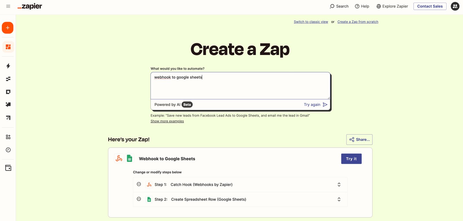Click the Google Sheets icon in Zap header

(x=130, y=159)
